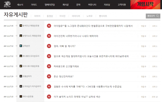
Task: Click '댓글 0' on the 허위광고로 신고할거에요 post
Action: pos(144,67)
